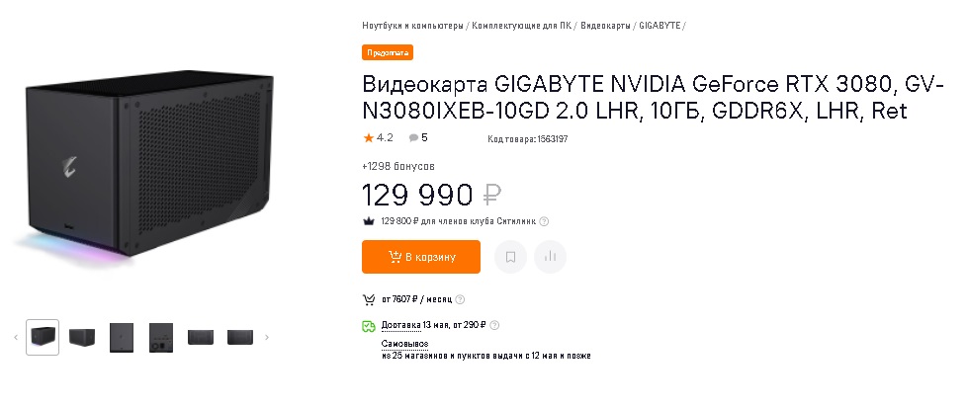Select the third product thumbnail
968x408 pixels.
click(x=122, y=337)
